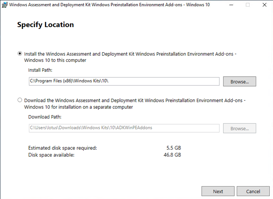Image resolution: width=273 pixels, height=199 pixels.
Task: Cancel the ADK add-ons setup
Action: pos(253,191)
